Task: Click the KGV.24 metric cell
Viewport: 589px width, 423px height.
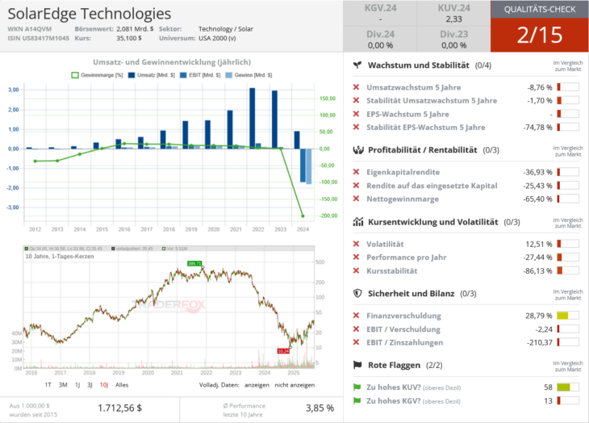Action: [x=380, y=13]
